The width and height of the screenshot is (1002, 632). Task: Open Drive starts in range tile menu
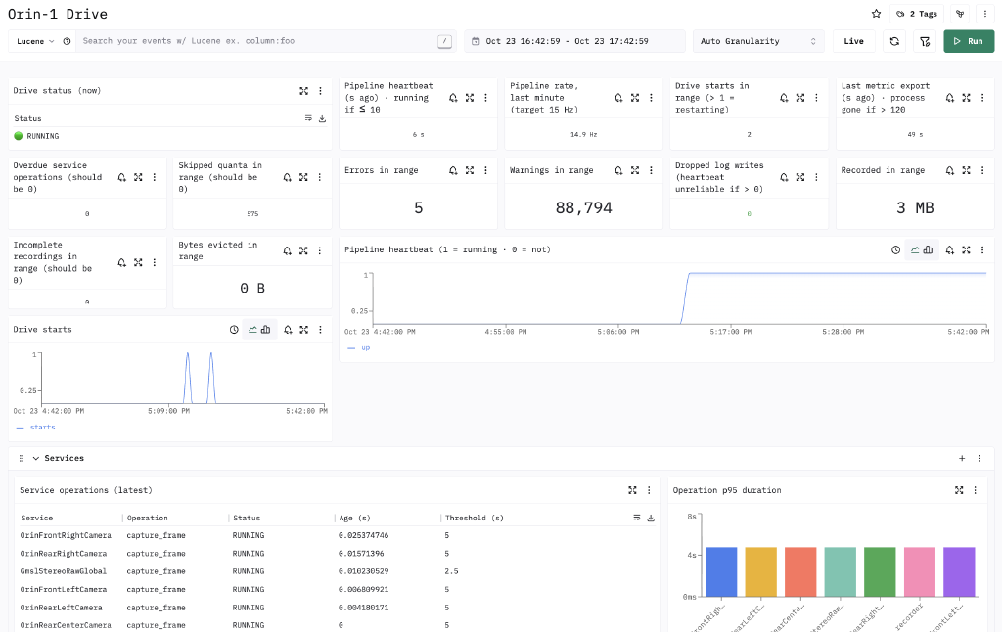(817, 98)
